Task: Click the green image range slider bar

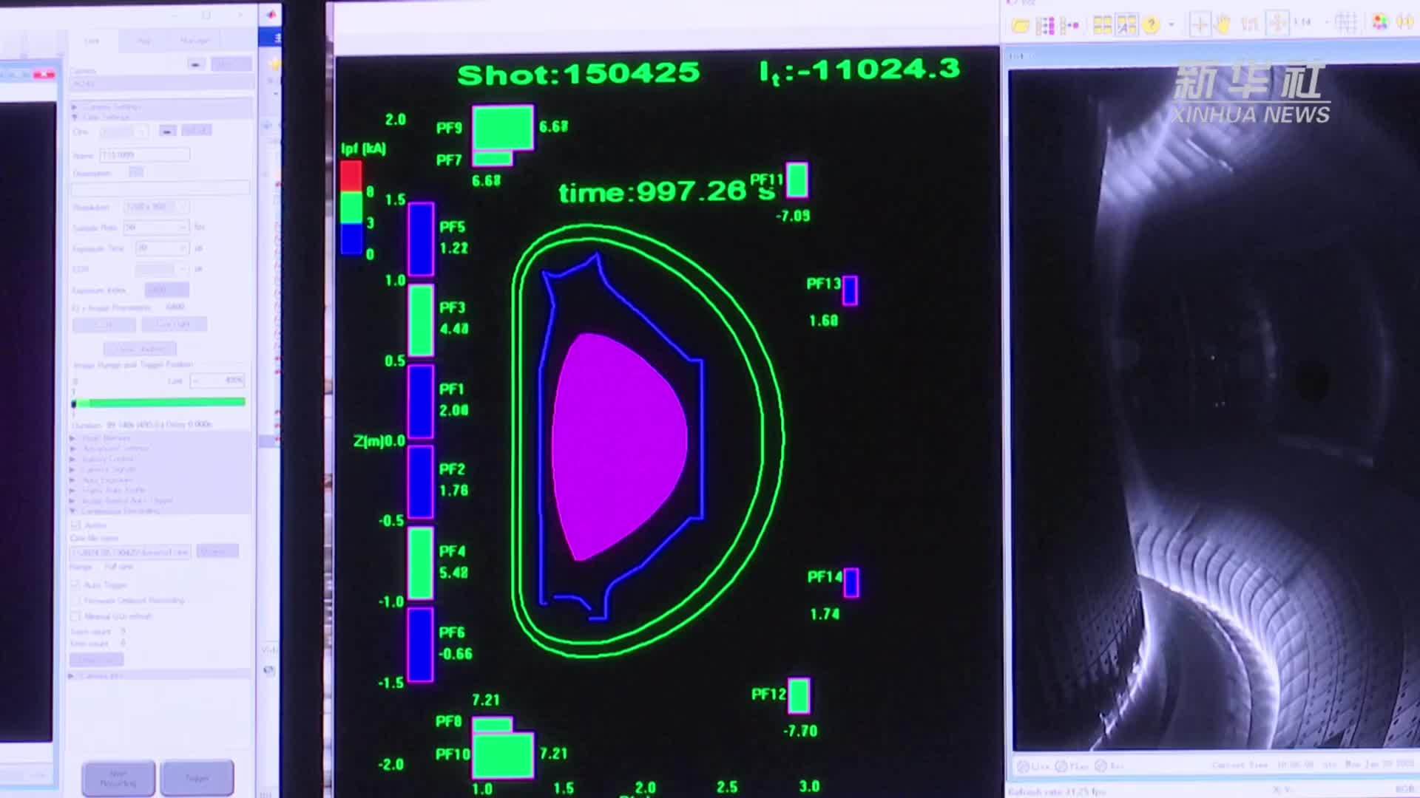Action: pyautogui.click(x=160, y=403)
